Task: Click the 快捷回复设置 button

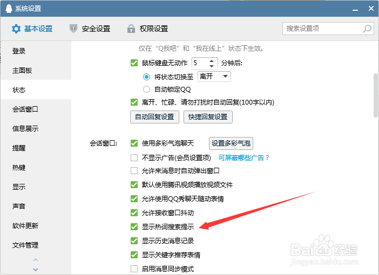Action: pos(208,117)
